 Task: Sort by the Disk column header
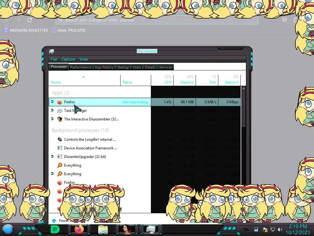[213, 82]
